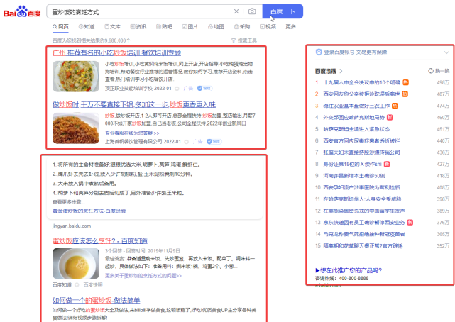Open 更多关于蛋炒饭的烹饪方式的问题 link
The image size is (455, 322).
pos(143,276)
